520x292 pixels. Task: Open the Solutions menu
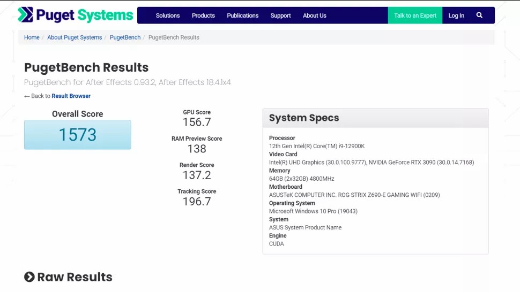168,16
